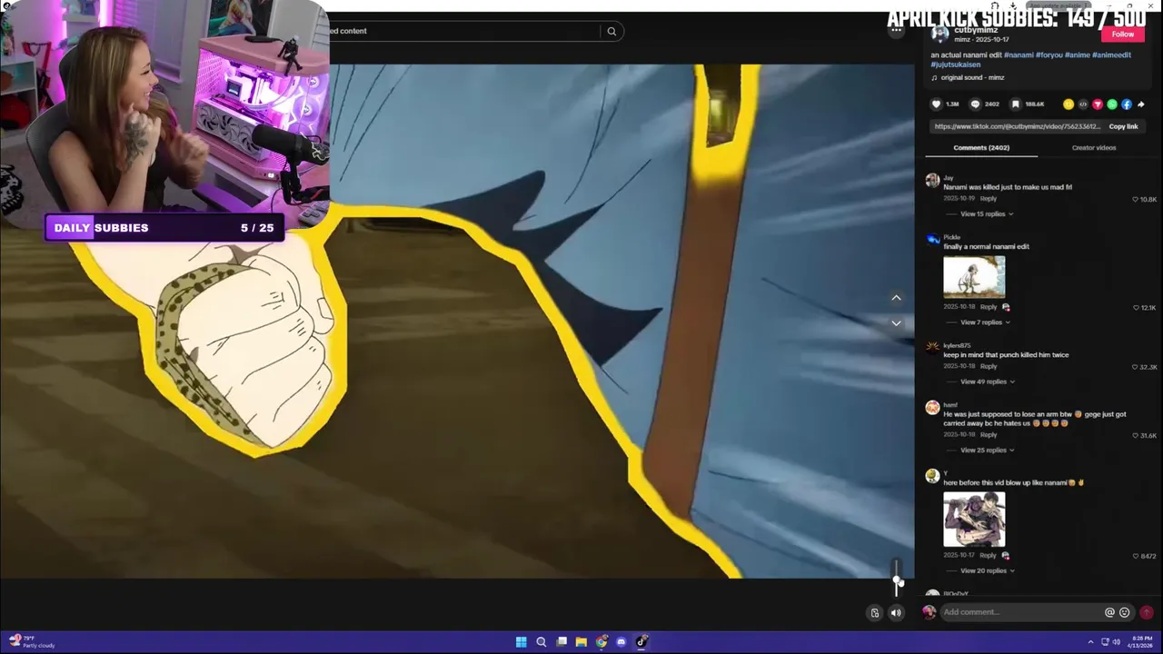Open Jay's profile picture
The height and width of the screenshot is (654, 1163).
tap(932, 181)
